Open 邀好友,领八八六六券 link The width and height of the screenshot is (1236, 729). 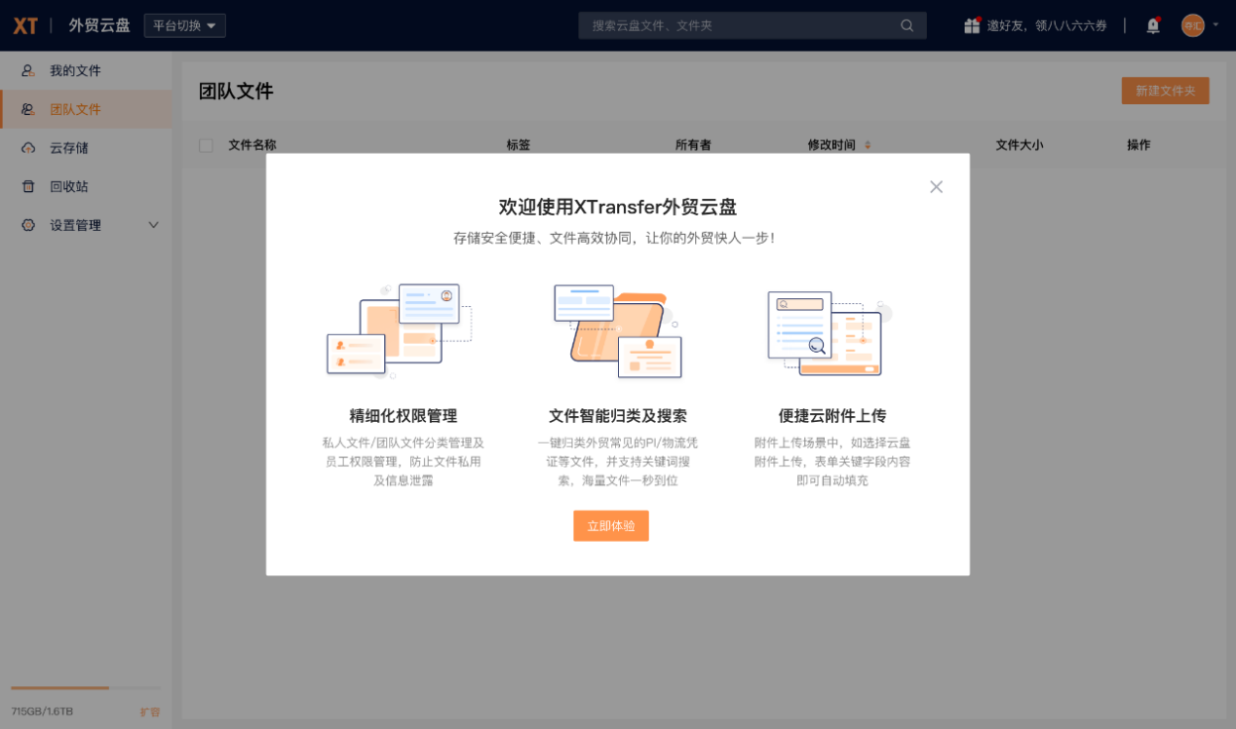1047,25
